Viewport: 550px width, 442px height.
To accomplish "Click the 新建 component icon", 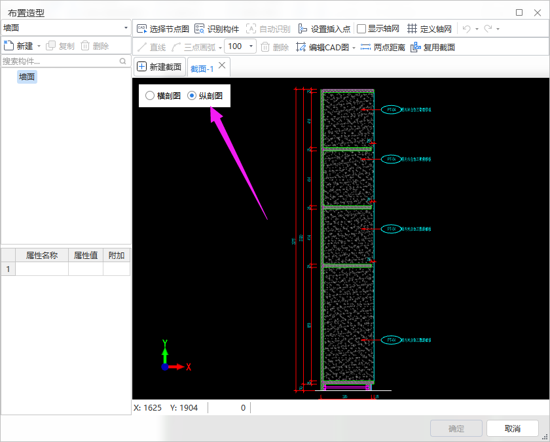I will click(x=9, y=46).
